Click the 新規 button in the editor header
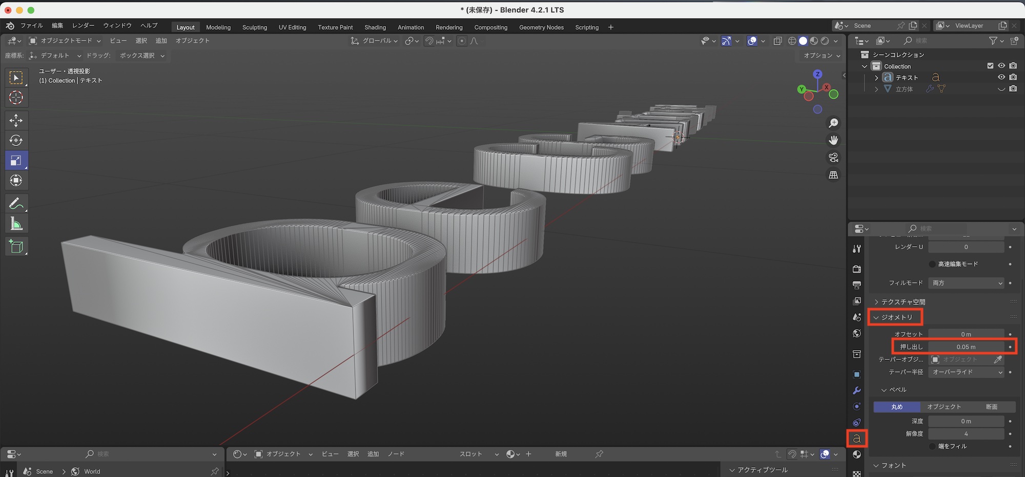Image resolution: width=1025 pixels, height=477 pixels. click(561, 454)
